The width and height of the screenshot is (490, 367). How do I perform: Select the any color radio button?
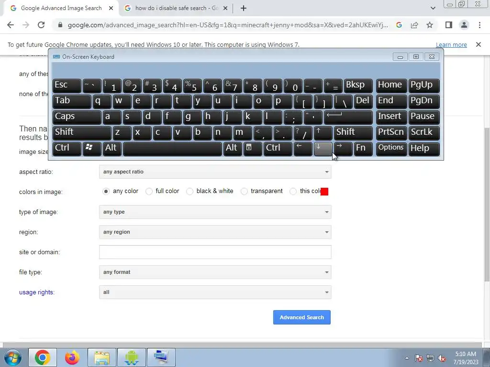106,191
